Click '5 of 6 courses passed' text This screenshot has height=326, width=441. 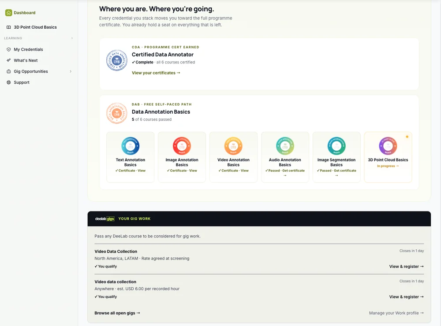pyautogui.click(x=152, y=119)
